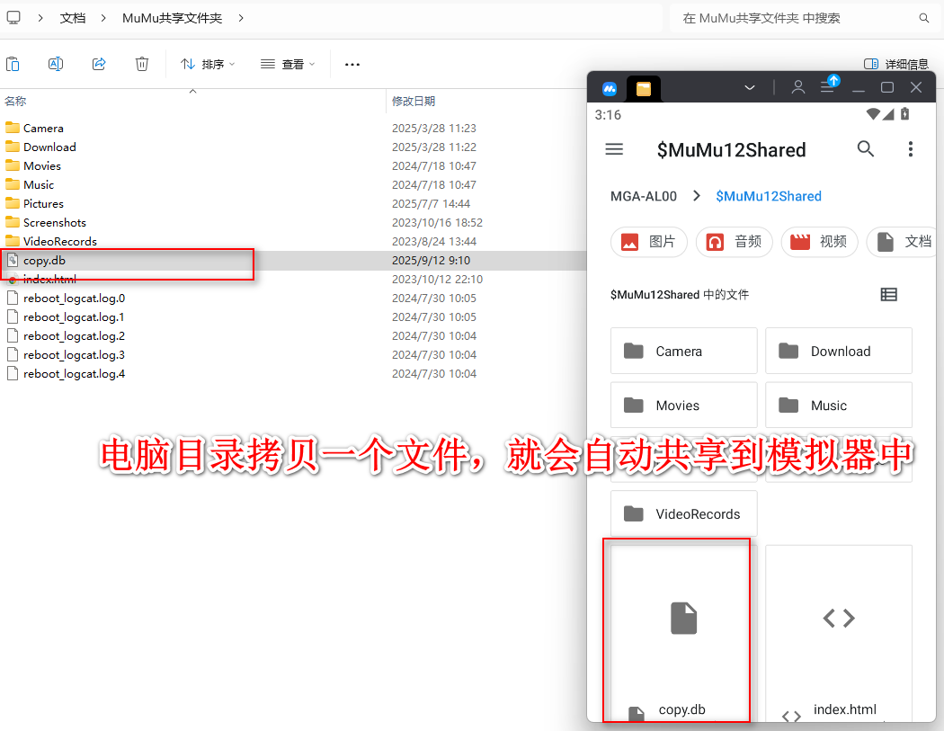Open the MuMu title bar dropdown arrow
This screenshot has width=944, height=731.
(x=750, y=87)
